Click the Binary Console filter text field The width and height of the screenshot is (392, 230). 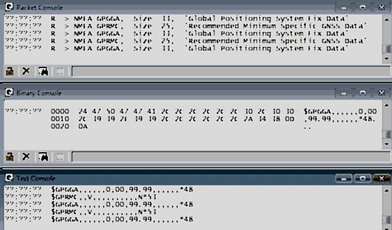point(224,156)
